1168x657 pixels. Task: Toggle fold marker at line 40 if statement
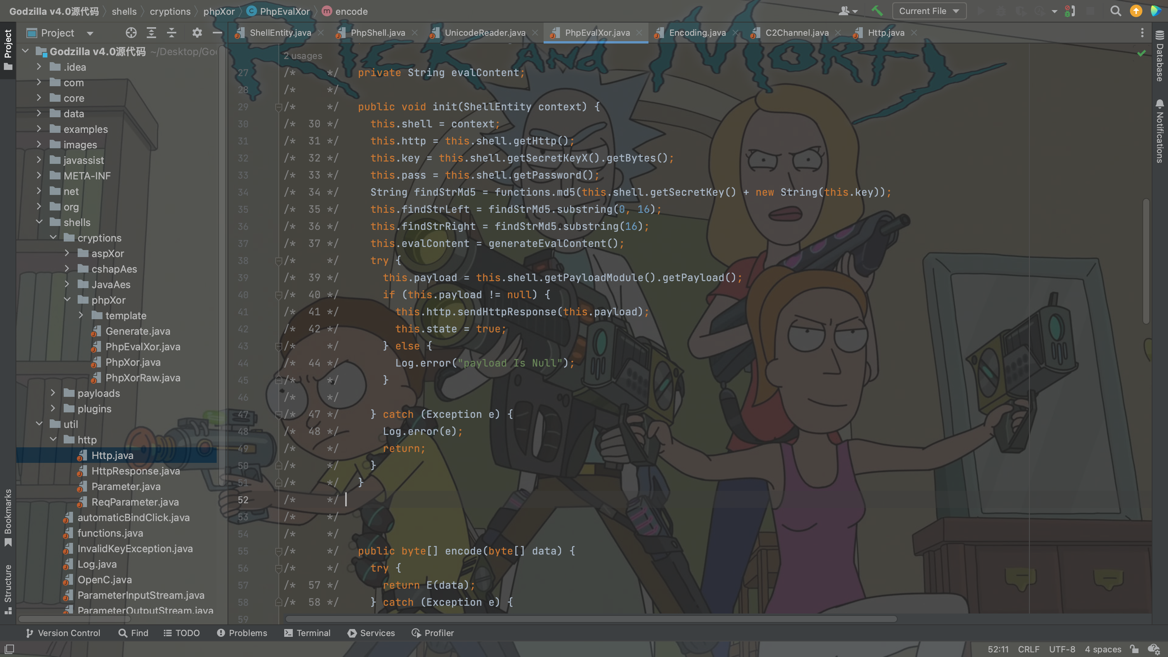pos(278,295)
